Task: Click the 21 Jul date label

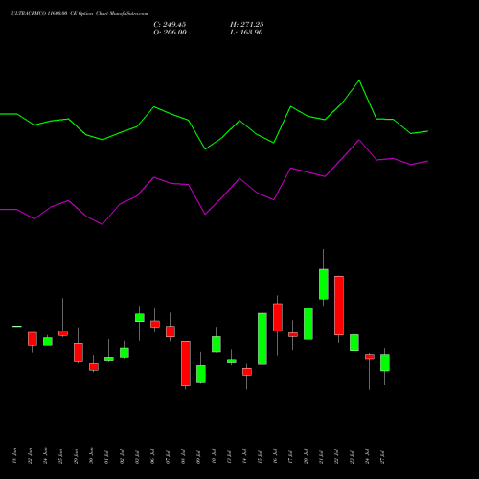Action: (x=321, y=456)
